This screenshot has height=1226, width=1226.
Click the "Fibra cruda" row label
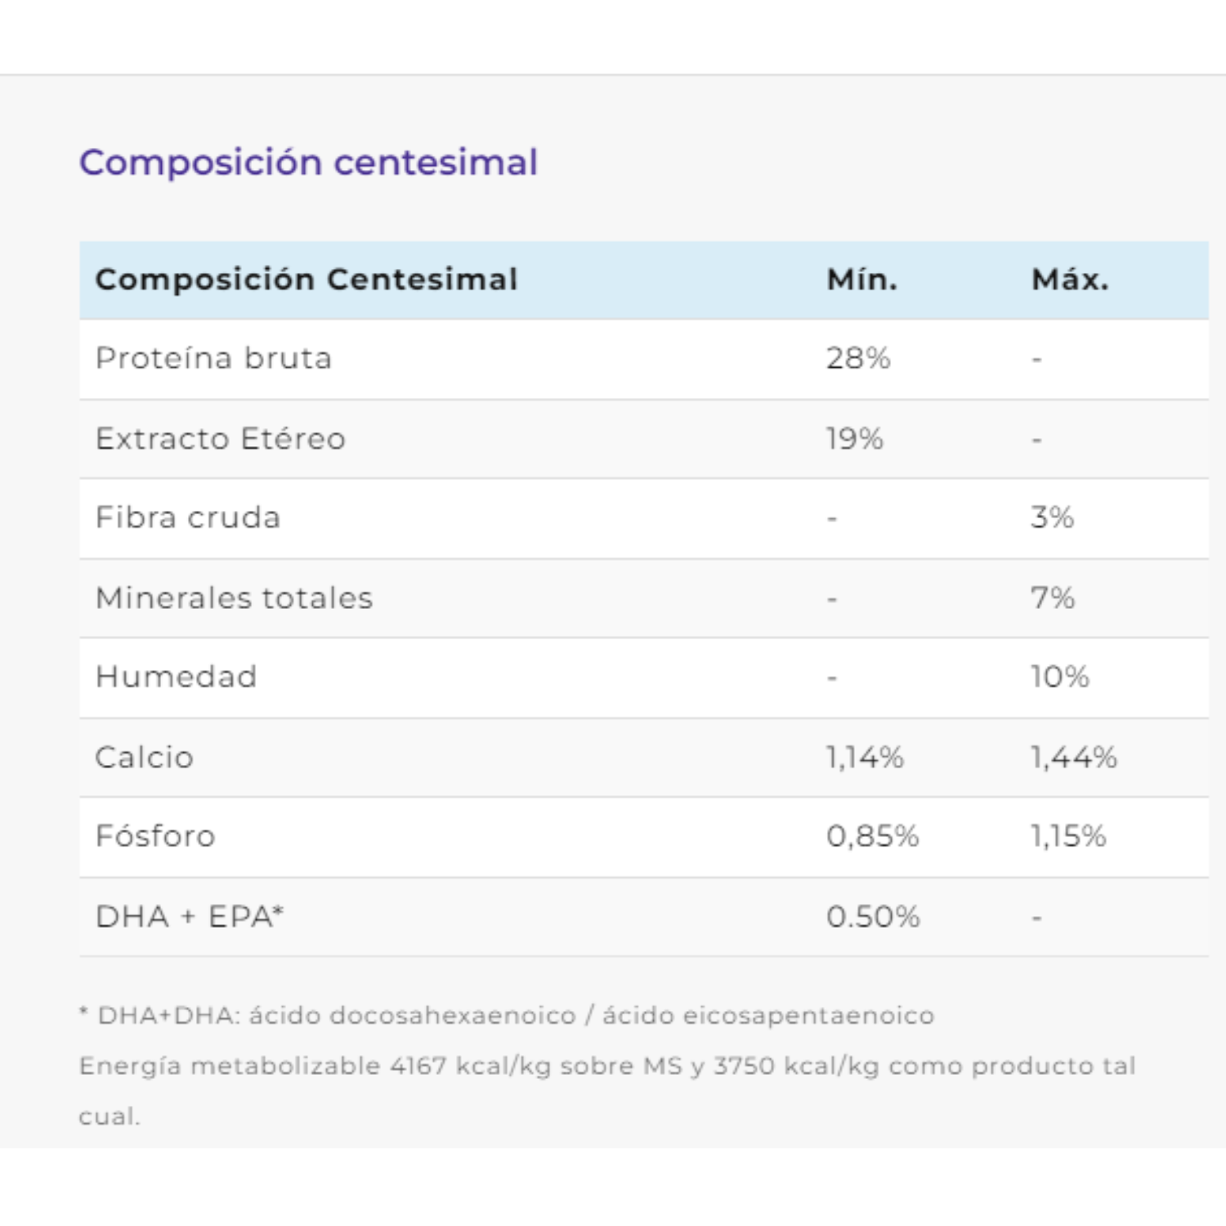[x=188, y=517]
